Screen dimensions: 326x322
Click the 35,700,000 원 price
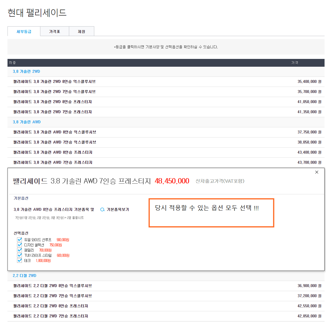(309, 92)
